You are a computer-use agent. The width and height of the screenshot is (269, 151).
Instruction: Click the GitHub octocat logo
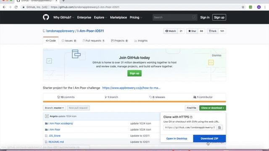[46, 17]
